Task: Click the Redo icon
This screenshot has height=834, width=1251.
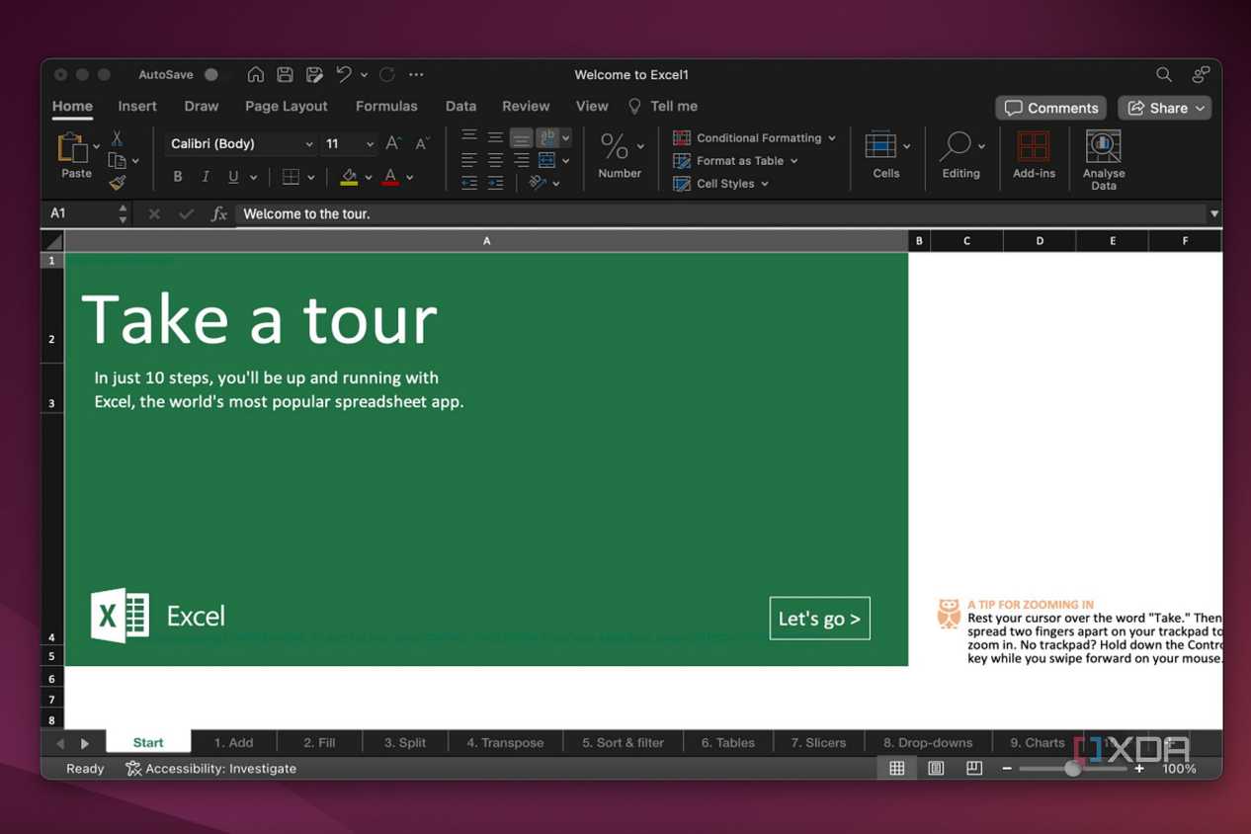Action: (x=387, y=74)
